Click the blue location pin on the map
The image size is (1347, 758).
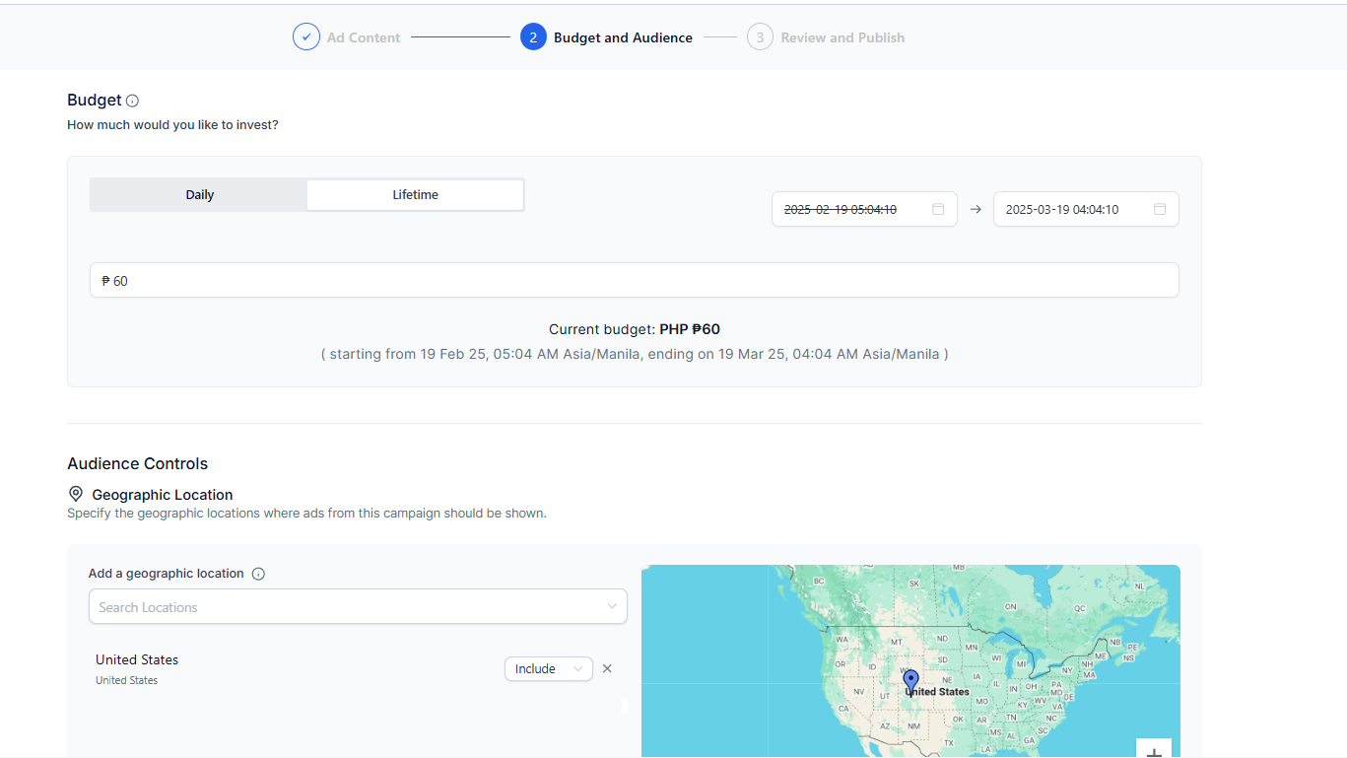[x=911, y=681]
